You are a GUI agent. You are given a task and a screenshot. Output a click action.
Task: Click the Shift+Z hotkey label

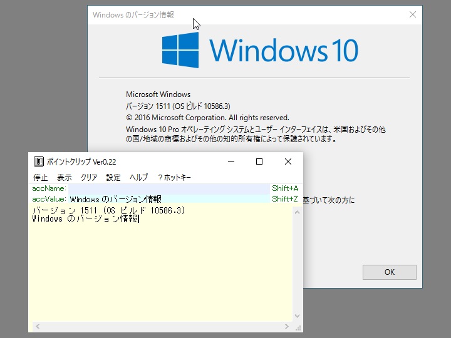point(285,198)
